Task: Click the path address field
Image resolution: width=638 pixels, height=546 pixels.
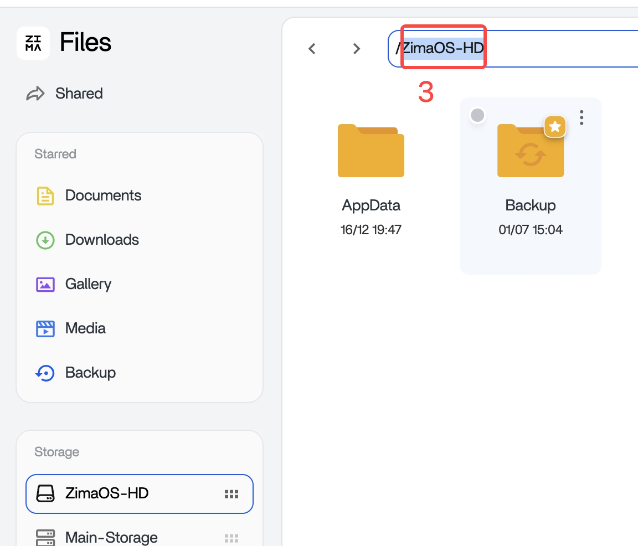Action: [x=554, y=49]
